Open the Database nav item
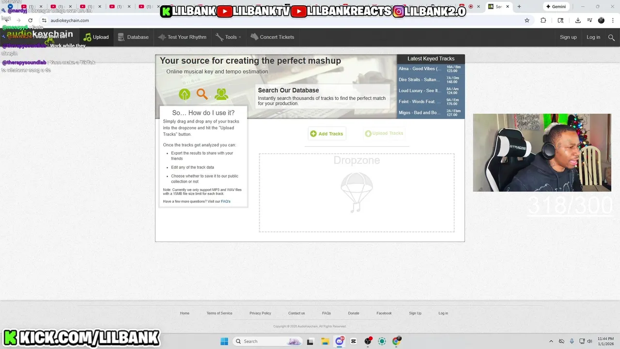Image resolution: width=620 pixels, height=349 pixels. click(133, 37)
